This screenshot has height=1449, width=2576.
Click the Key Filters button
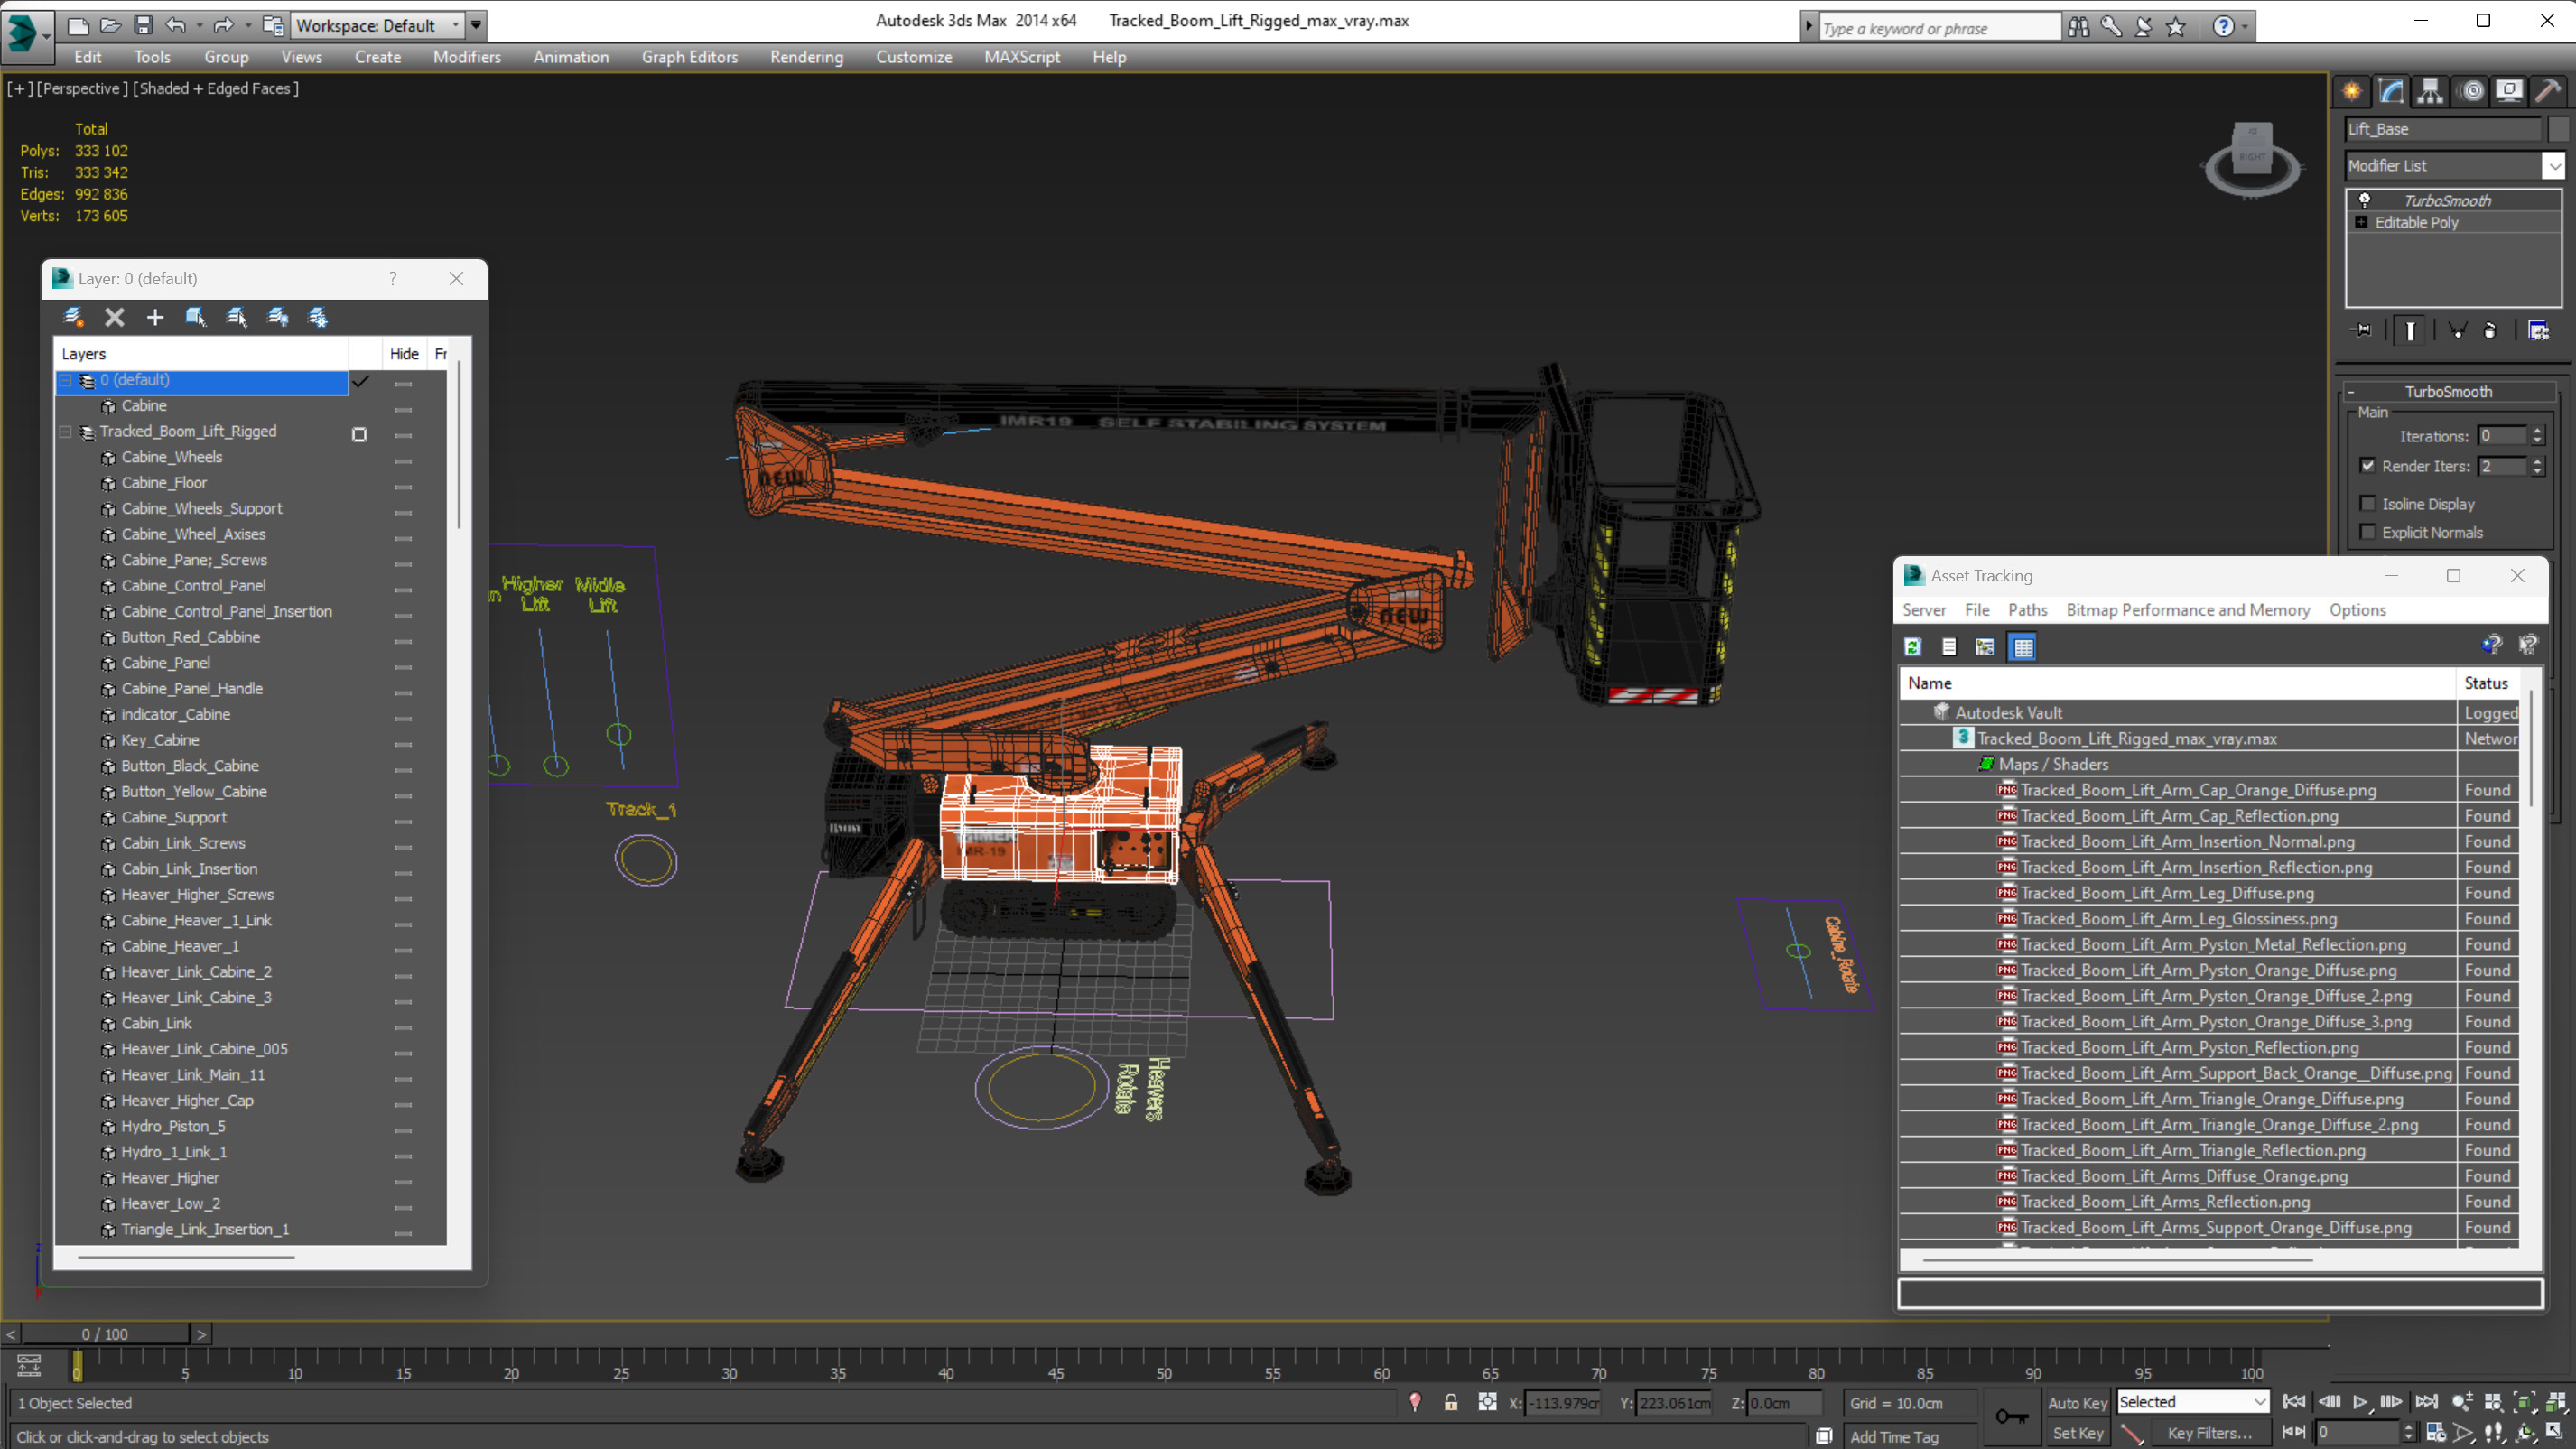coord(2210,1433)
